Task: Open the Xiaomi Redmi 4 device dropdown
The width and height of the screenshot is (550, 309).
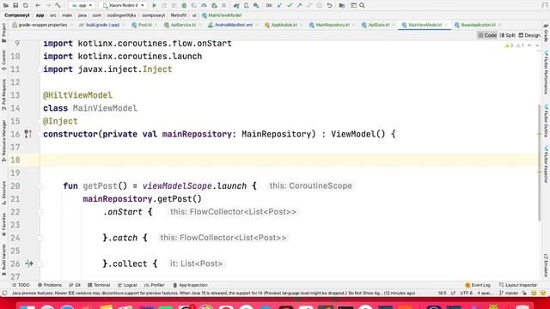Action: click(x=123, y=6)
